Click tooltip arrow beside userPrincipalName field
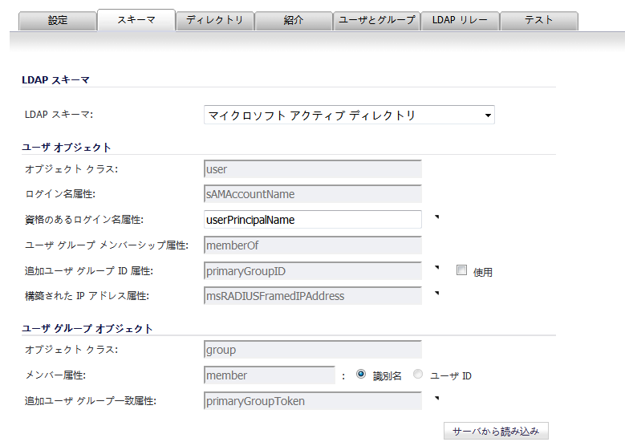Viewport: 625px width, 446px height. [x=437, y=217]
